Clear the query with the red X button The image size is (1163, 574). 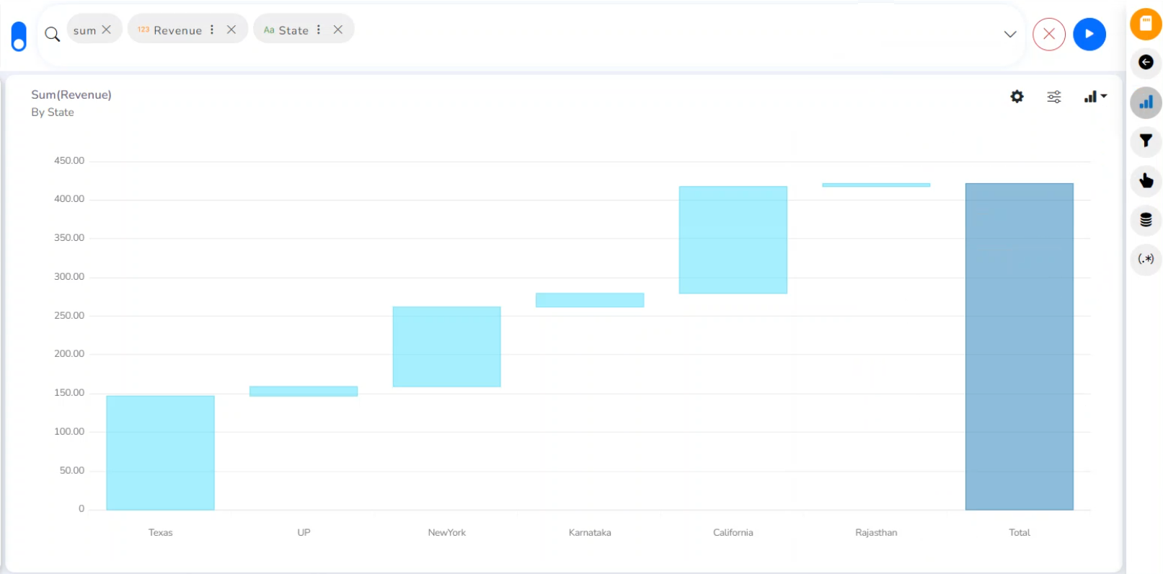1048,34
